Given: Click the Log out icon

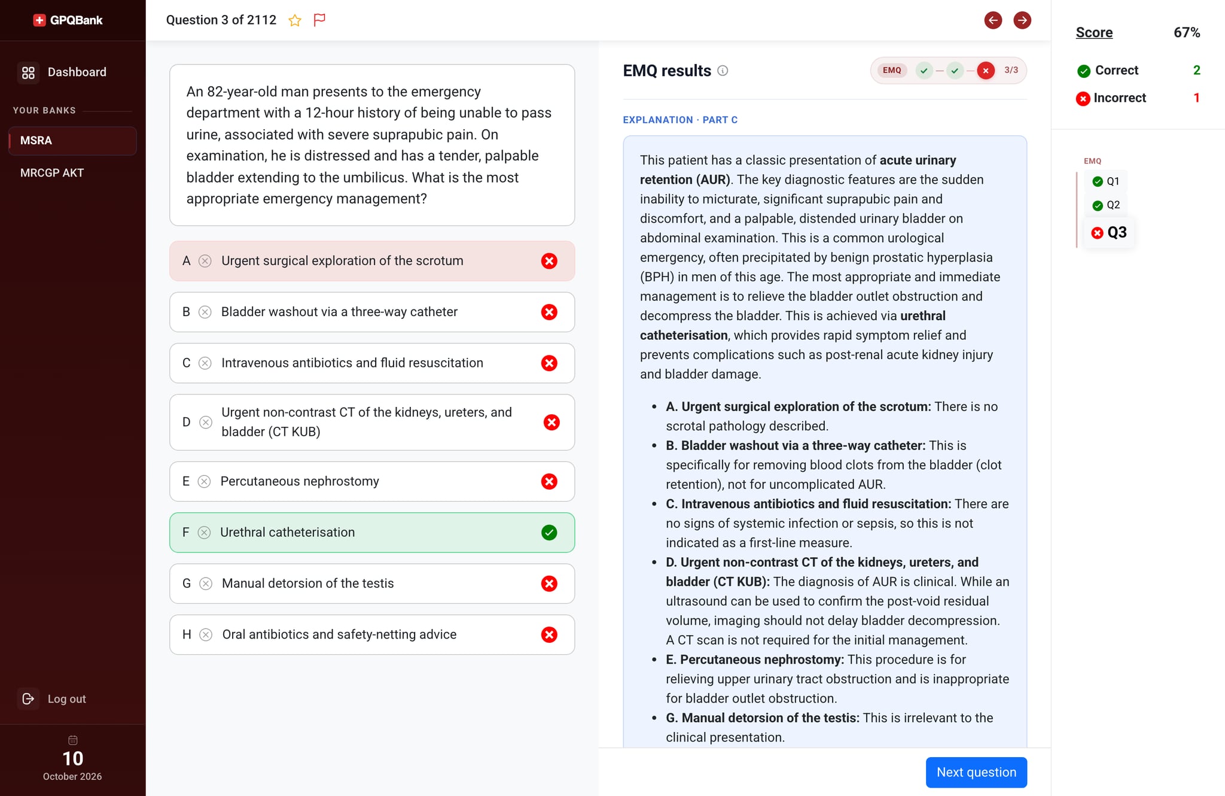Looking at the screenshot, I should pyautogui.click(x=28, y=698).
